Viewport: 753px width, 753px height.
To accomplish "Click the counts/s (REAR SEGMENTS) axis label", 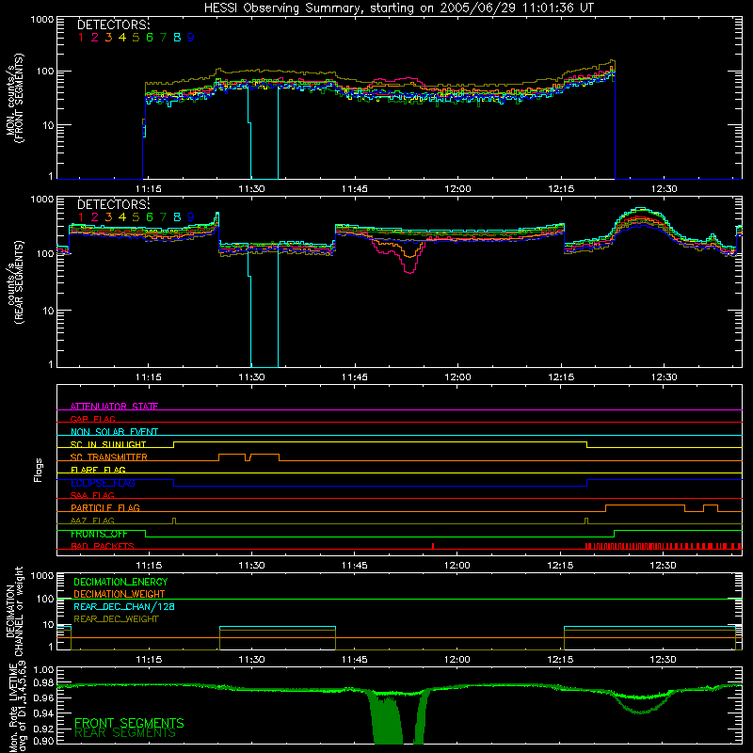I will (x=15, y=282).
